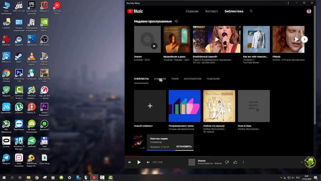
Task: Select the NVIDIA GeForce desktop icon
Action: (44, 25)
